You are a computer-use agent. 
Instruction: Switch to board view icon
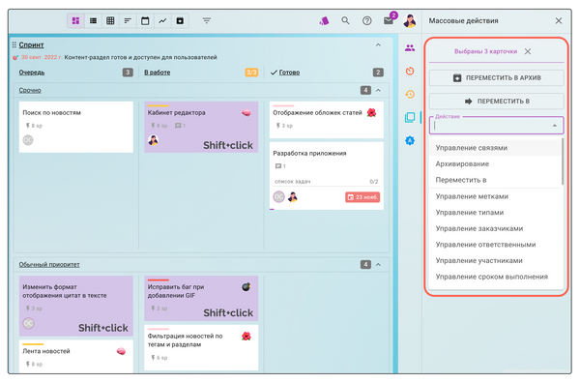[x=75, y=20]
